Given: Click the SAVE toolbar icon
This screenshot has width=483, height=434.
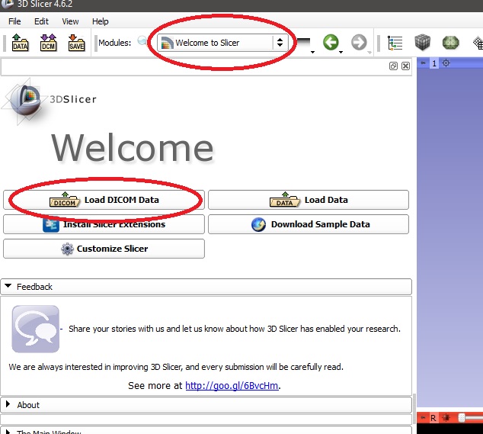Looking at the screenshot, I should 76,43.
